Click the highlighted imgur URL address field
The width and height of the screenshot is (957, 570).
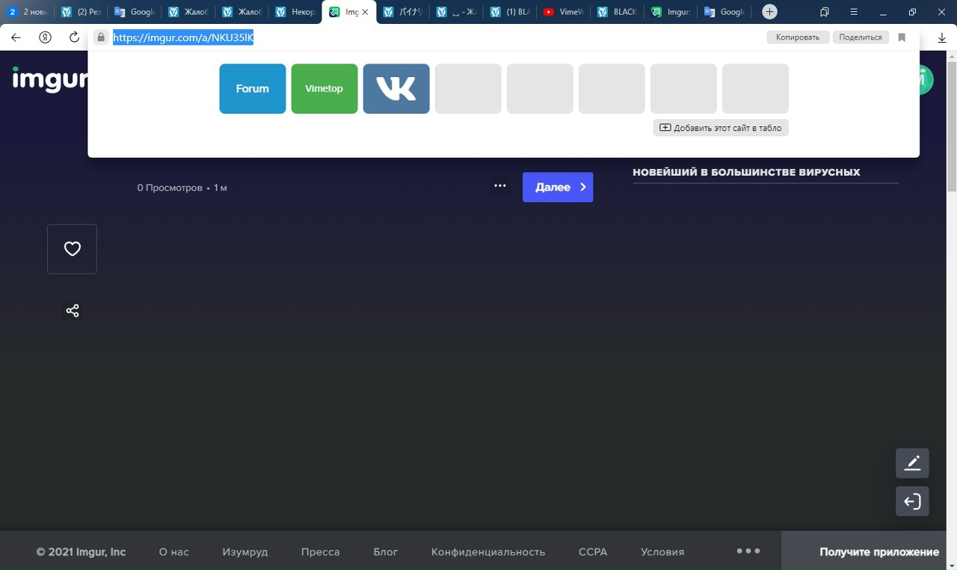point(183,37)
